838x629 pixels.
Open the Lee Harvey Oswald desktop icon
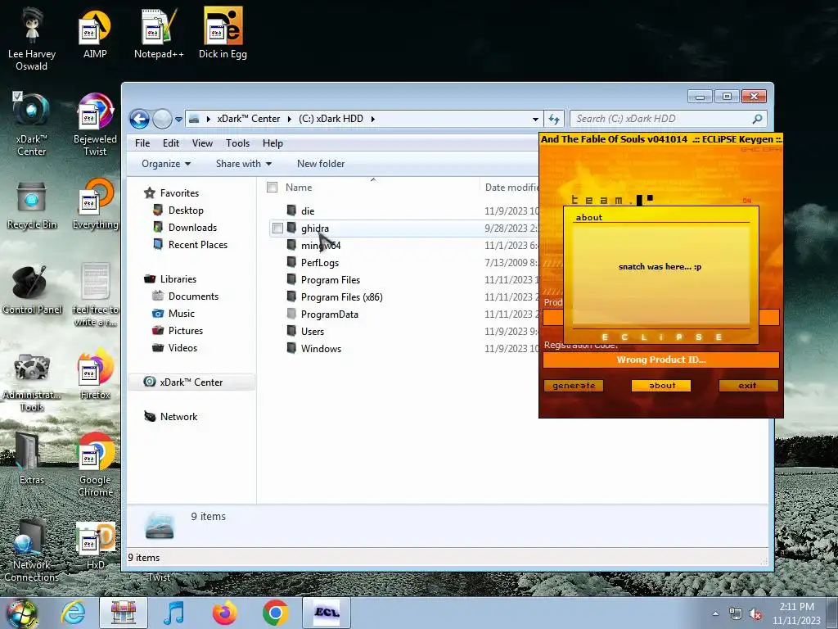tap(32, 38)
